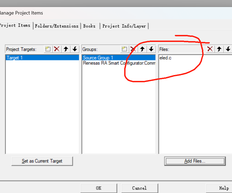Move the project target up

coord(66,49)
